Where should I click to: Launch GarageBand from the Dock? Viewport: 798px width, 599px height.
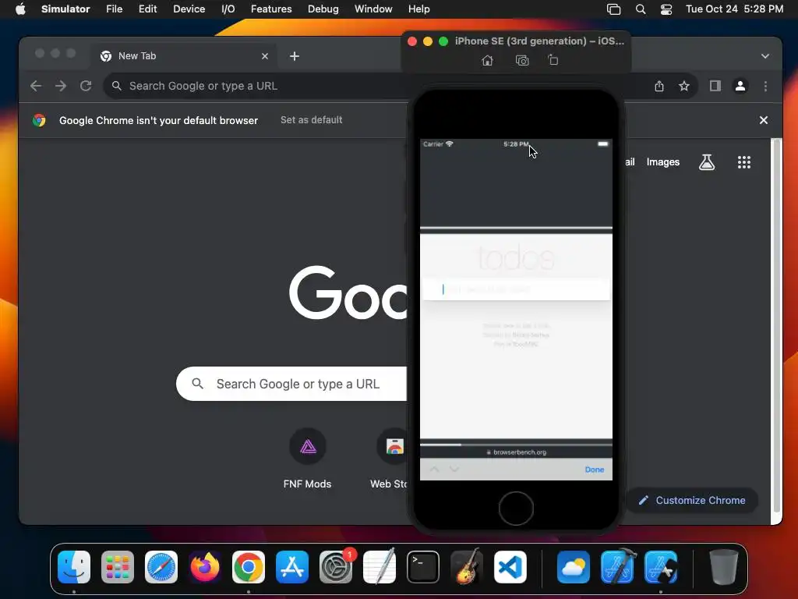pyautogui.click(x=467, y=567)
